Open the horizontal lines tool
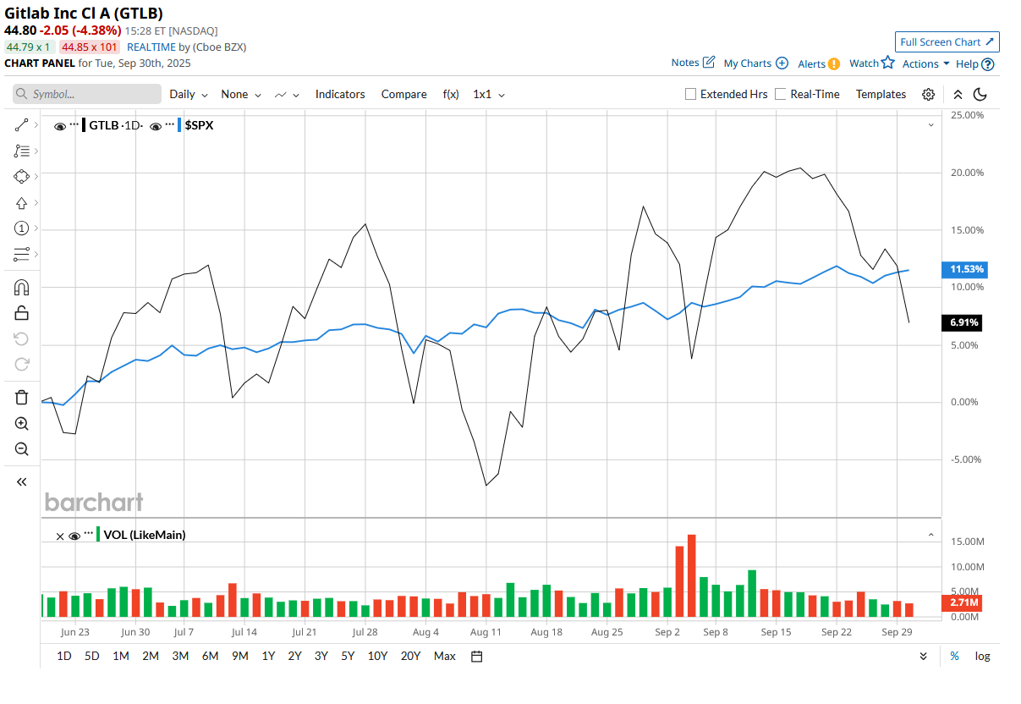Screen dimensions: 1021x704 coord(22,254)
